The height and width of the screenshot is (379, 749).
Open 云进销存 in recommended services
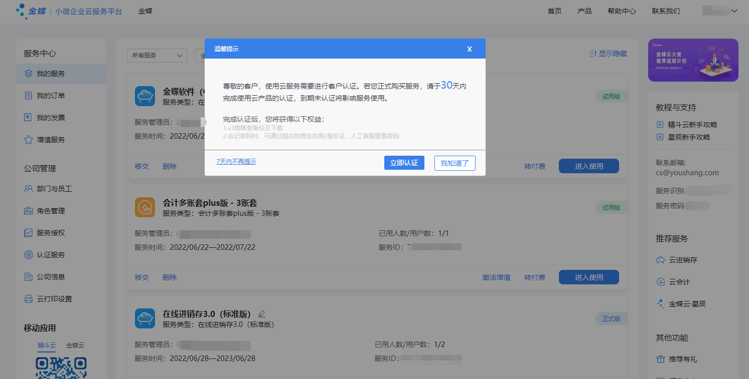pos(683,260)
